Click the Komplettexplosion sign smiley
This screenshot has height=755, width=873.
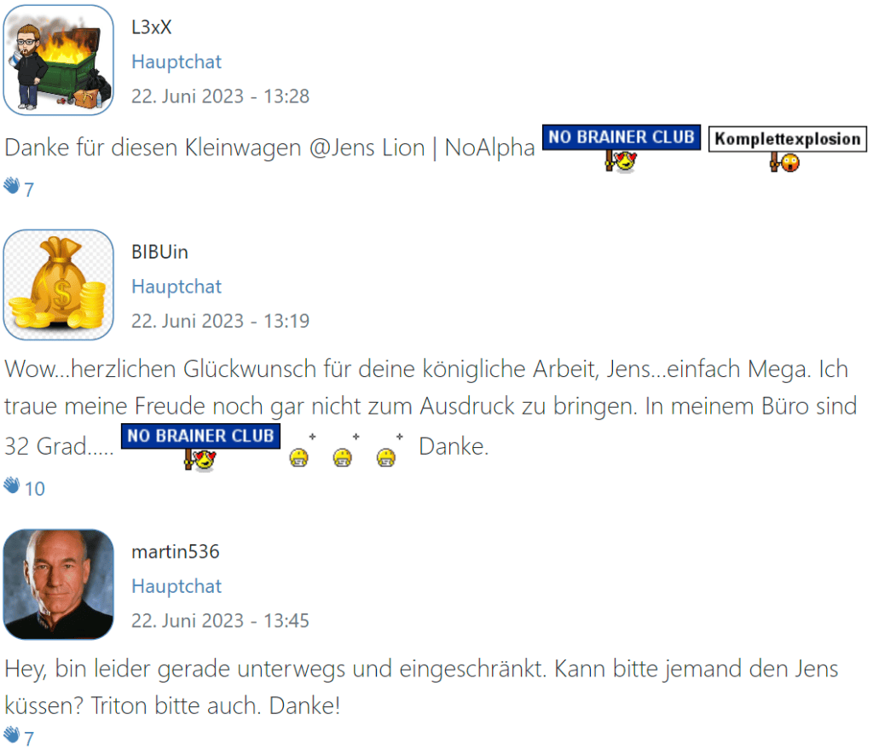(787, 149)
